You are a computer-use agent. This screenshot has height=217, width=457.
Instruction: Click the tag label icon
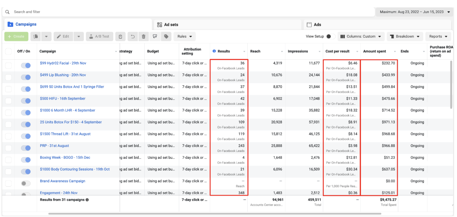(166, 37)
